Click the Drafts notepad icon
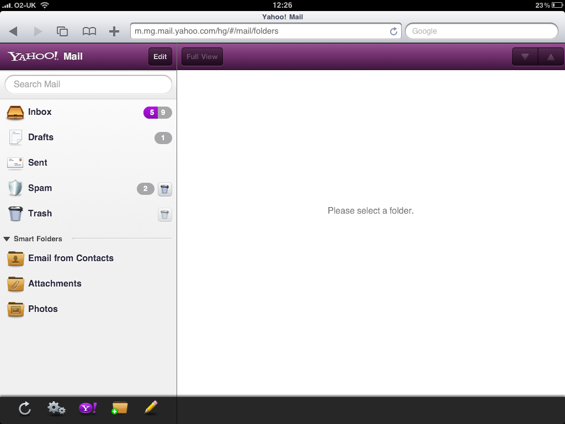The width and height of the screenshot is (565, 424). (x=15, y=137)
